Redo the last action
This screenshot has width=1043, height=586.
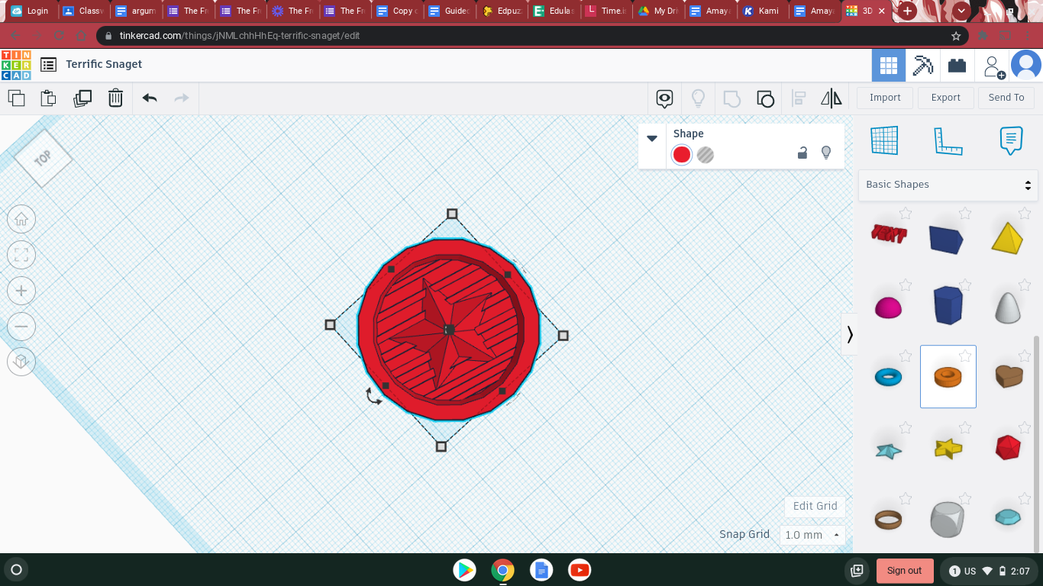(182, 98)
